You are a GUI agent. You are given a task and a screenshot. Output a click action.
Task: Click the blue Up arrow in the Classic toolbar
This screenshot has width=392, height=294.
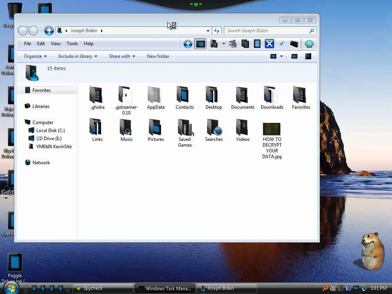click(x=188, y=44)
